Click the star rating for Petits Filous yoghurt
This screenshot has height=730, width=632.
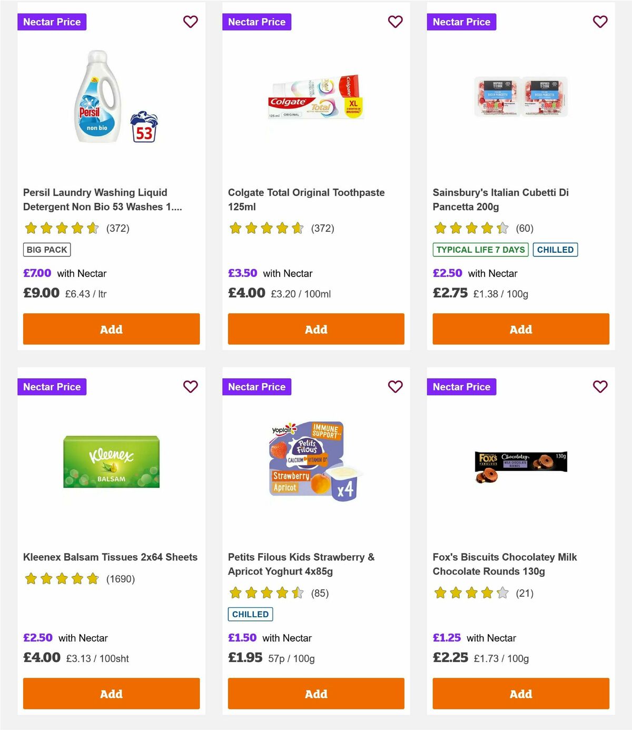click(x=267, y=593)
